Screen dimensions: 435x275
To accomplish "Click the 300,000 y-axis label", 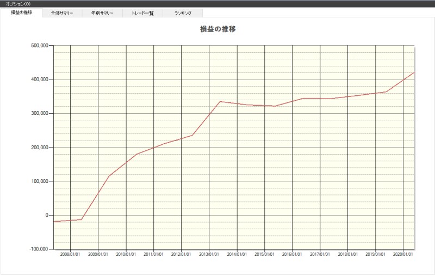I will (x=40, y=113).
